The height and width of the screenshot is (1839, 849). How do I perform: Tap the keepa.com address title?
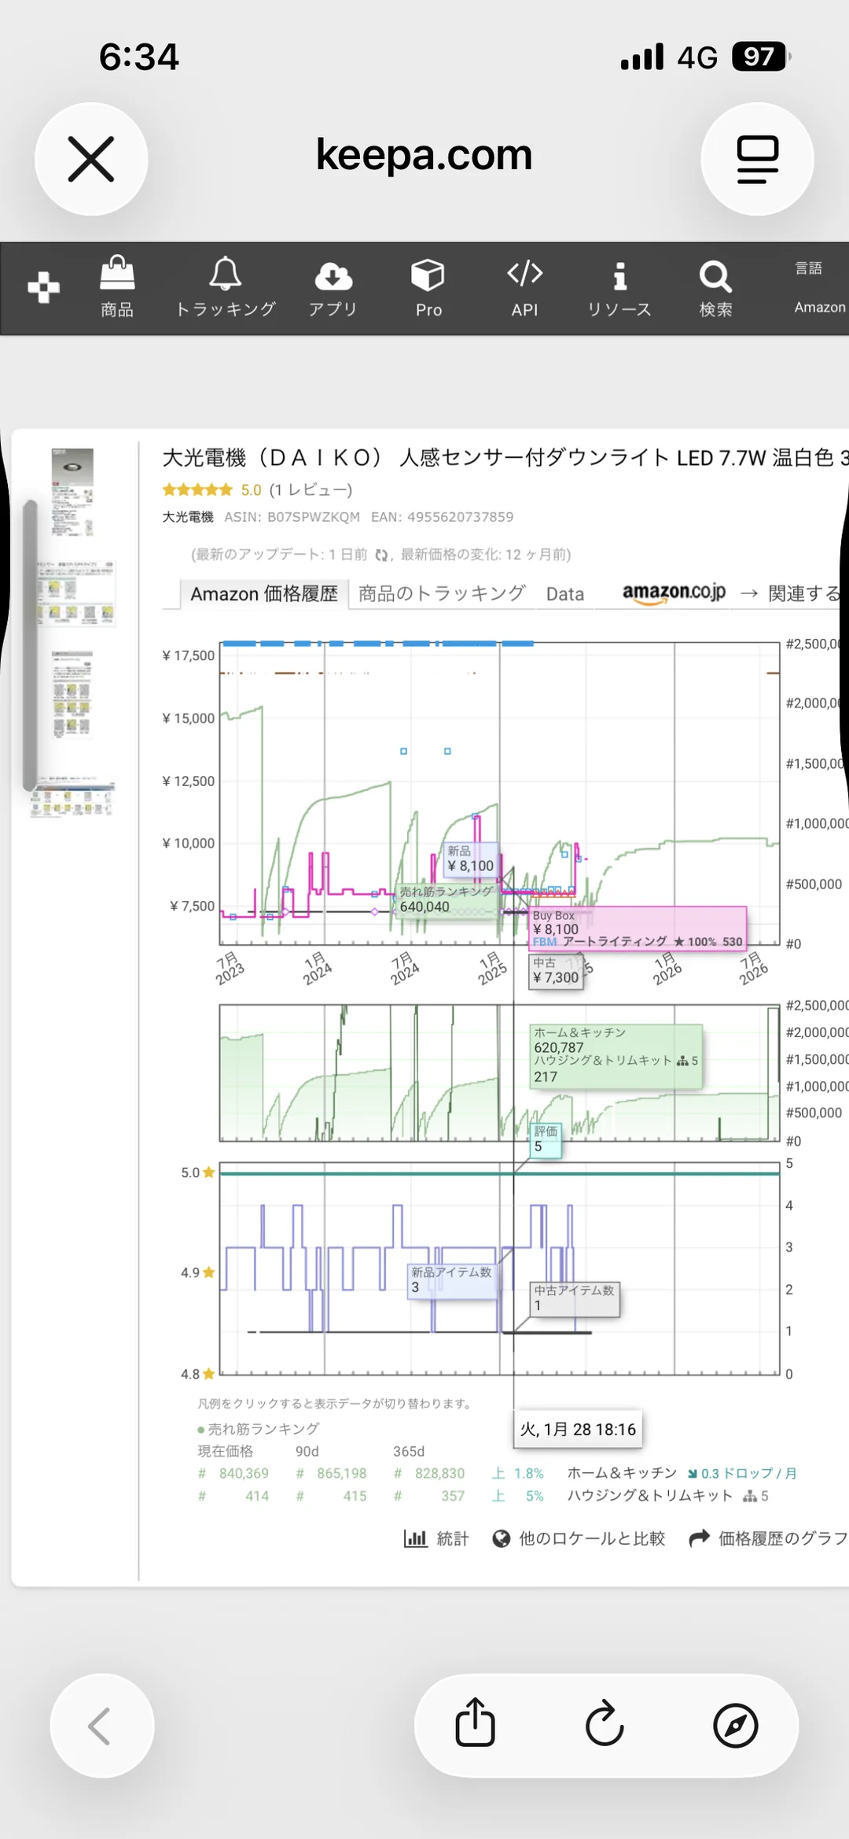[x=424, y=155]
